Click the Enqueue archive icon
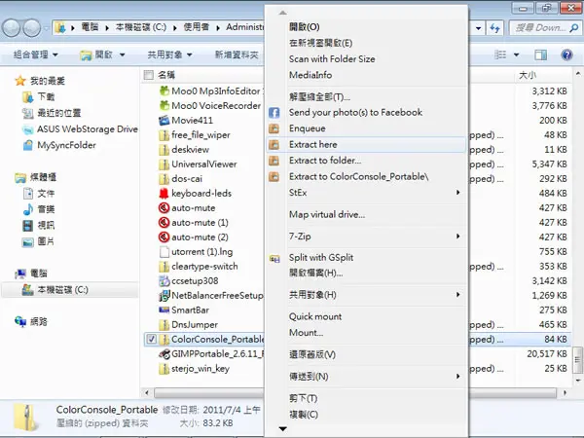 tap(274, 128)
